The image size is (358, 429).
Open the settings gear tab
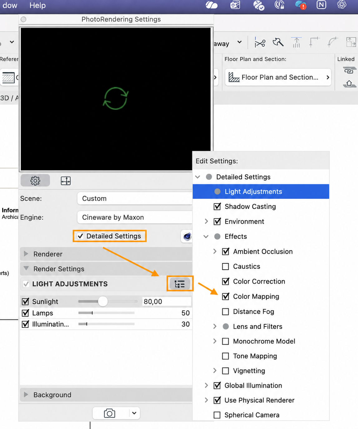[35, 181]
